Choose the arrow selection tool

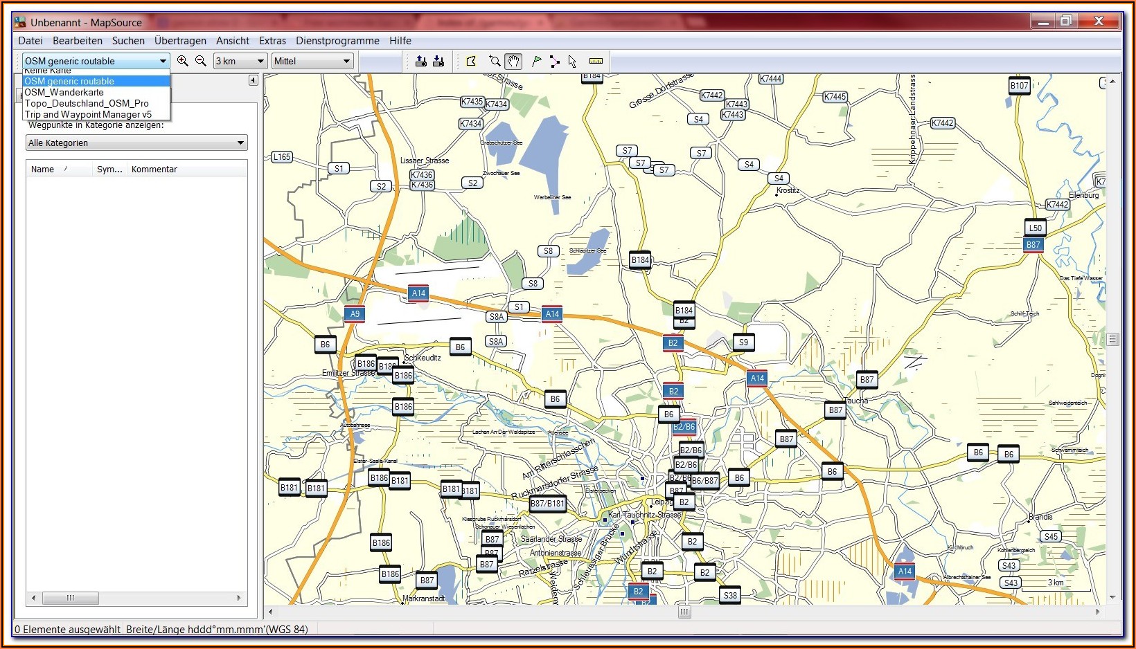[x=572, y=61]
